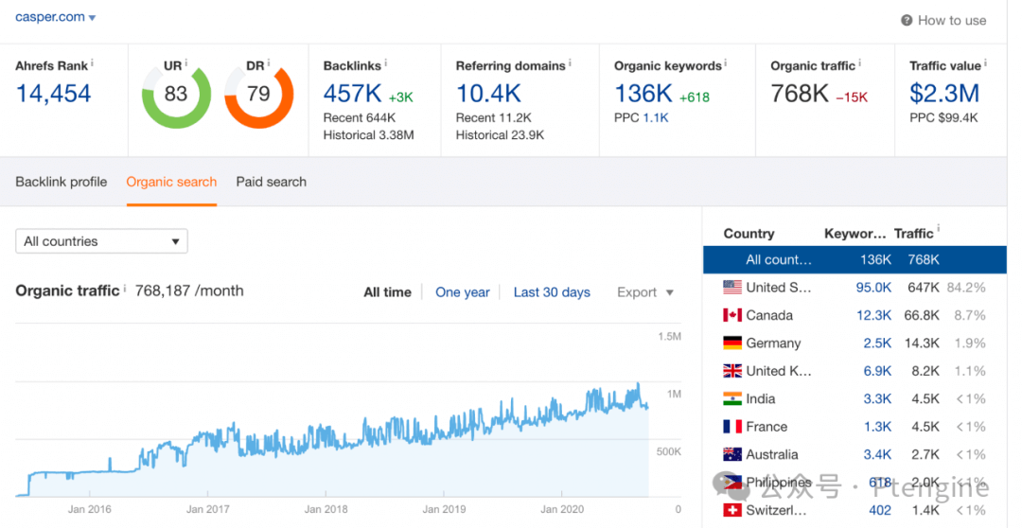Click the Switzerland flag icon
Image resolution: width=1022 pixels, height=528 pixels.
(x=731, y=510)
